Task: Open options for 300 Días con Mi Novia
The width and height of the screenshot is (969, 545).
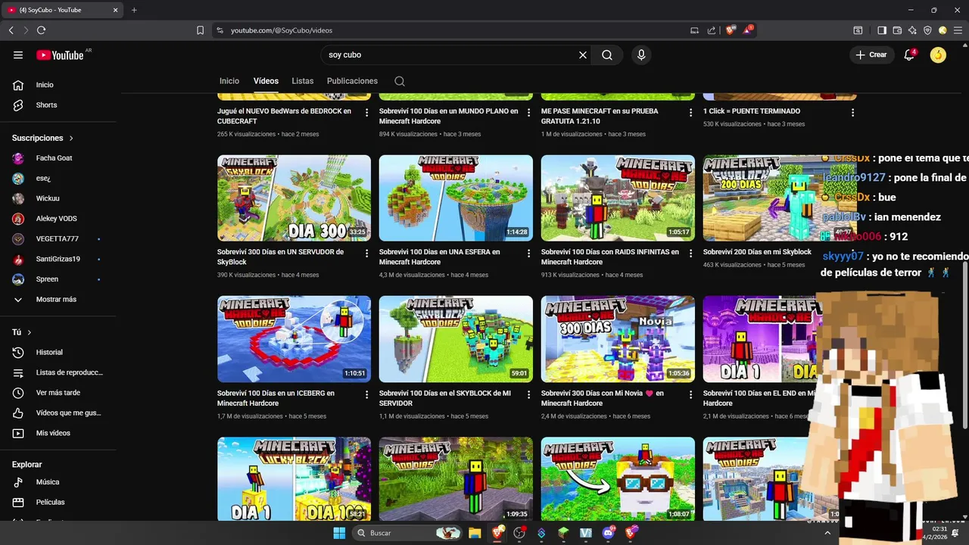Action: [x=690, y=394]
